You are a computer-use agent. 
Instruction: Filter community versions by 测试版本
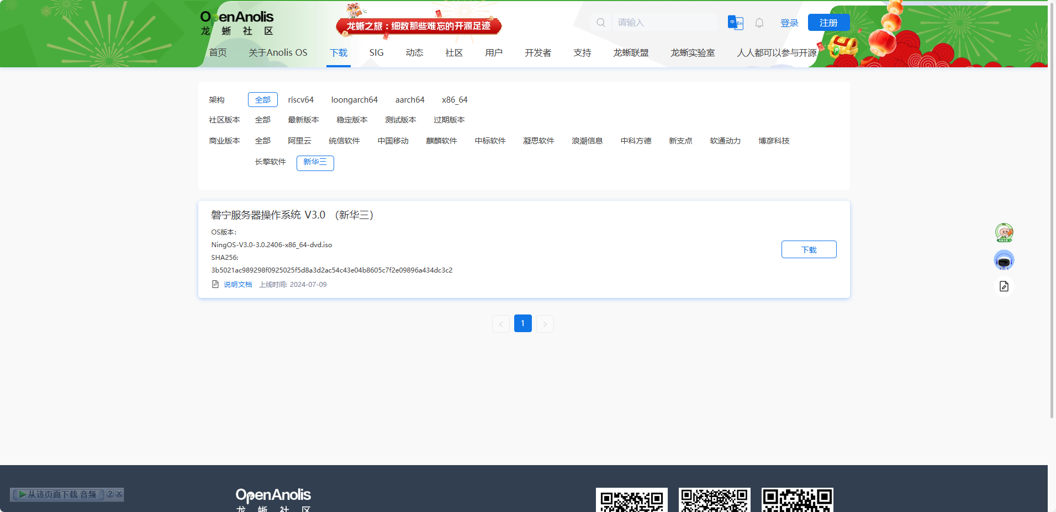pyautogui.click(x=400, y=120)
